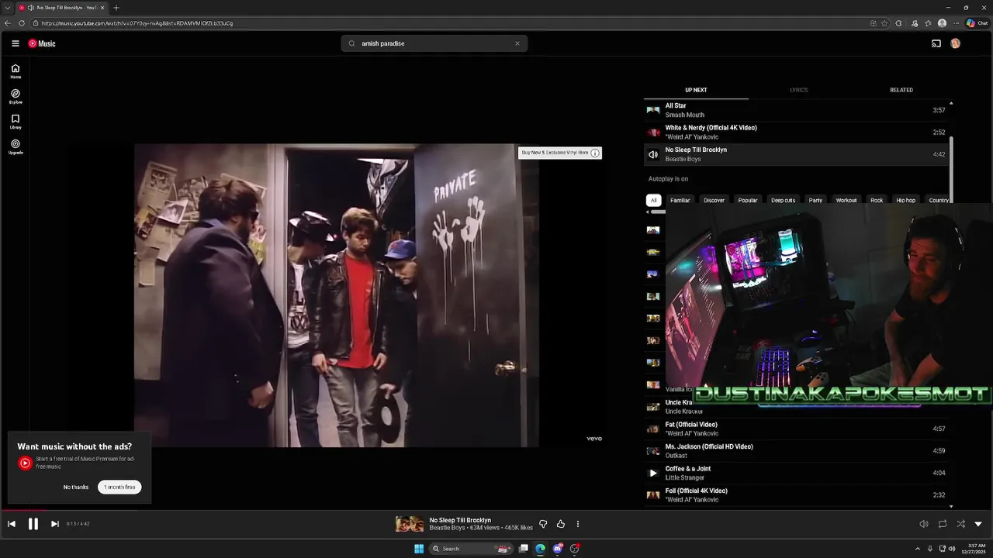The height and width of the screenshot is (558, 993).
Task: Go to Home in the sidebar
Action: pyautogui.click(x=16, y=71)
